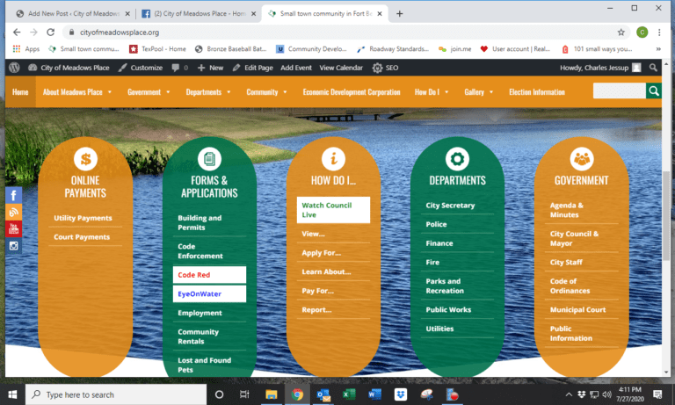Open the comments bubble in admin bar
The height and width of the screenshot is (405, 675).
tap(179, 68)
